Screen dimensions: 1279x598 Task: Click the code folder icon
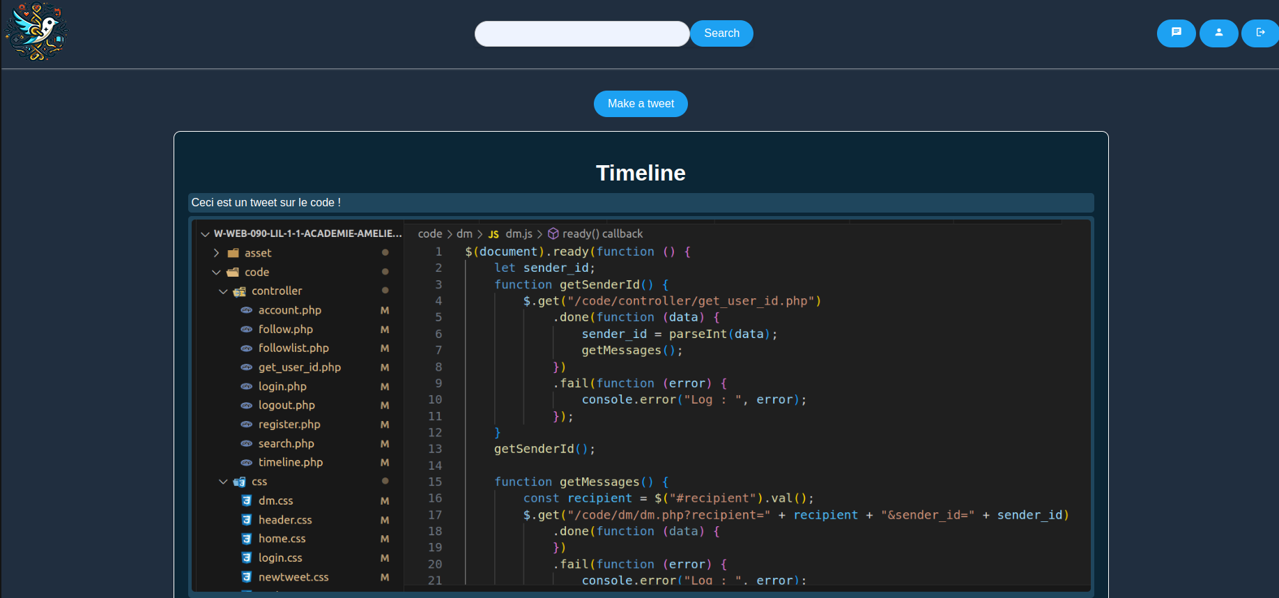[233, 272]
